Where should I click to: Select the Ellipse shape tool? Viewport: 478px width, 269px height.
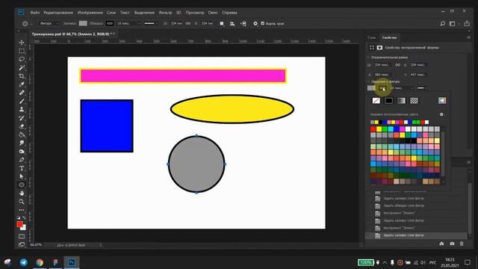pyautogui.click(x=22, y=185)
